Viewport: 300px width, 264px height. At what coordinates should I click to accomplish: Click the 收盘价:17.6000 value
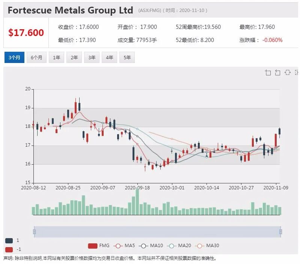pos(78,27)
